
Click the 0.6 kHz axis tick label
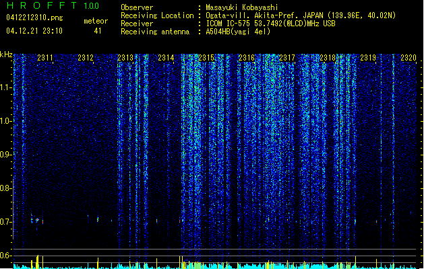click(5, 256)
